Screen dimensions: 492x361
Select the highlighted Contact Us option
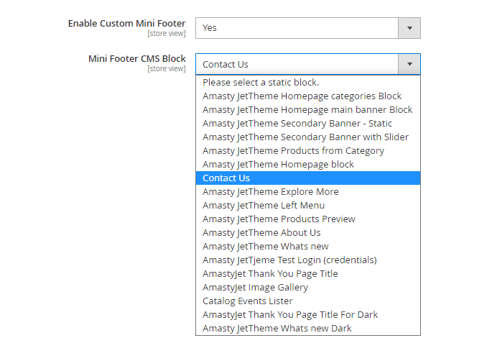tap(226, 178)
